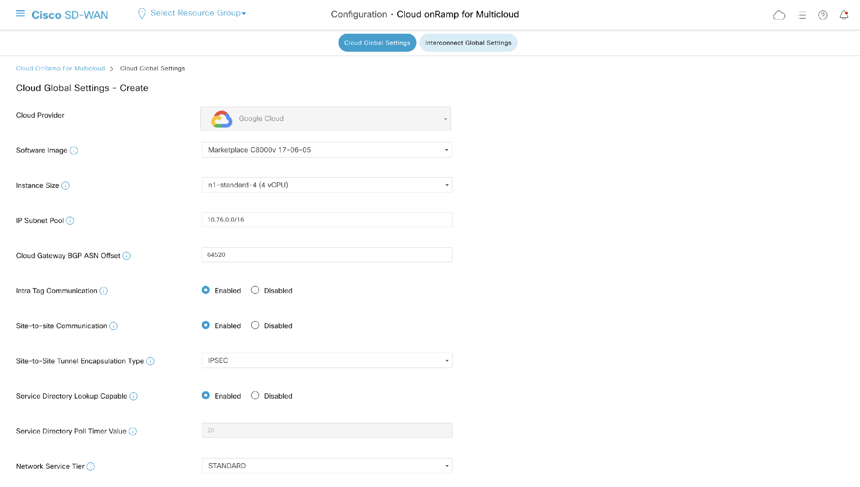The height and width of the screenshot is (487, 860).
Task: Open the task list icon in header
Action: [802, 15]
